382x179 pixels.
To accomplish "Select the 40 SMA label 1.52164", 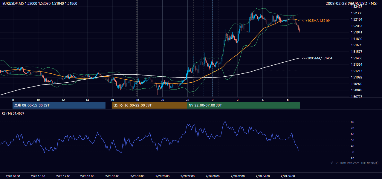I will click(x=316, y=21).
